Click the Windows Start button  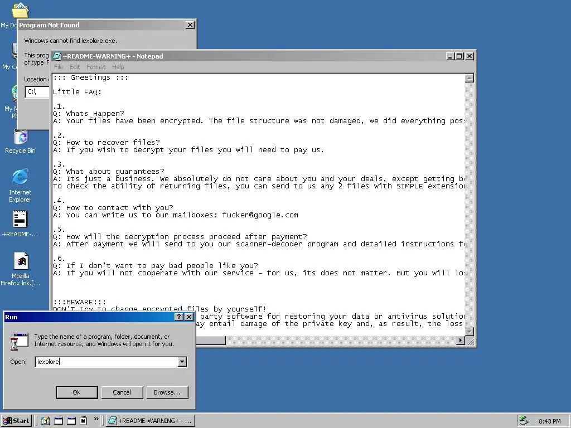pos(16,421)
